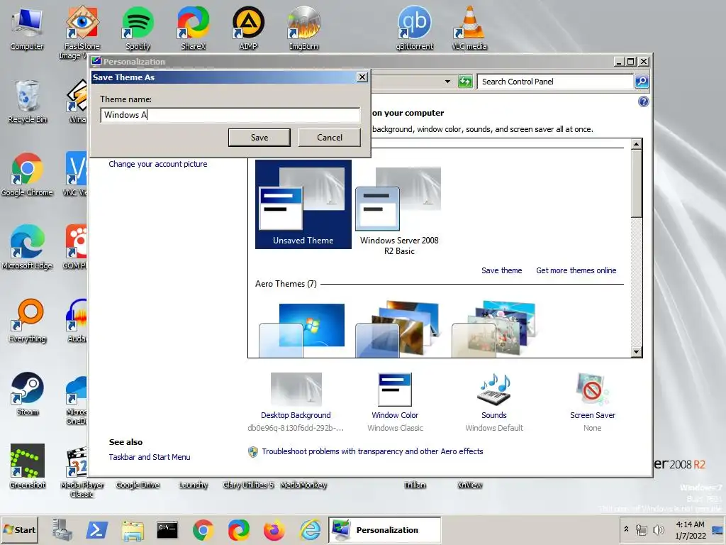Select the Greenshot desktop shortcut
This screenshot has width=726, height=545.
coord(28,467)
